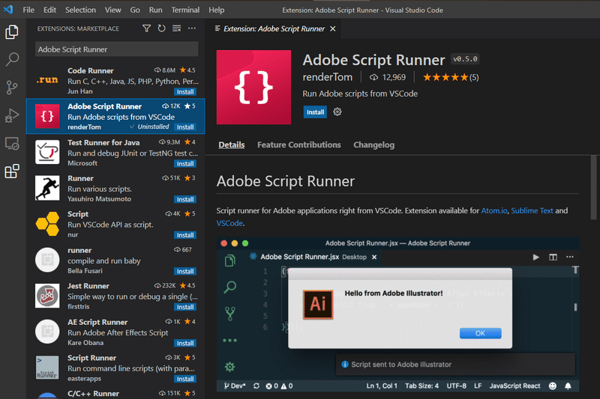Click the Adobe Script Runner list icon

tap(47, 116)
